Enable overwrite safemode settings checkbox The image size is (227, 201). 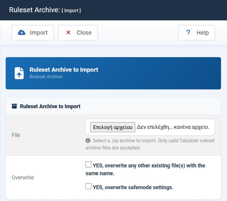[x=88, y=186]
